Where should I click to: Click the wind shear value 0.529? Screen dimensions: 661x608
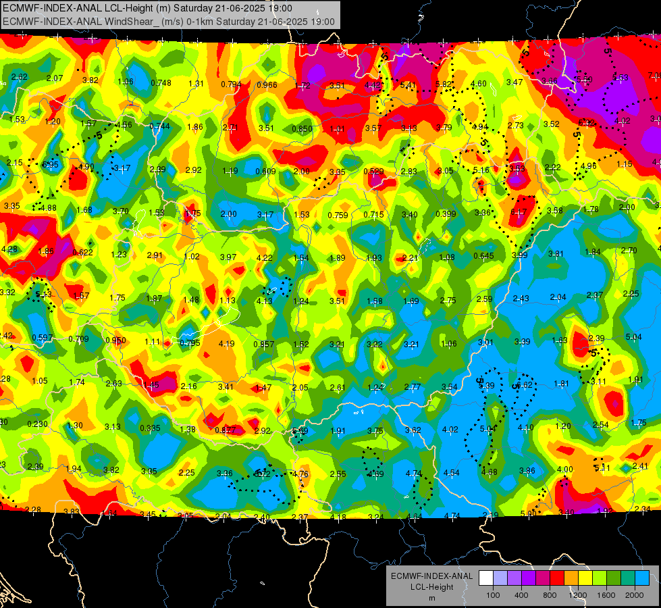click(x=373, y=172)
